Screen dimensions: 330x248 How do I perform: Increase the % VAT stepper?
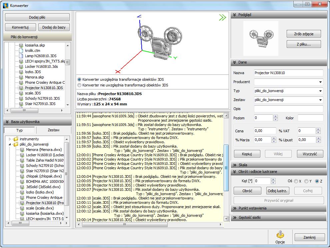318,129
